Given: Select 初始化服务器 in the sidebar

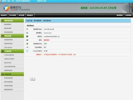Looking at the screenshot, I should (12, 32).
